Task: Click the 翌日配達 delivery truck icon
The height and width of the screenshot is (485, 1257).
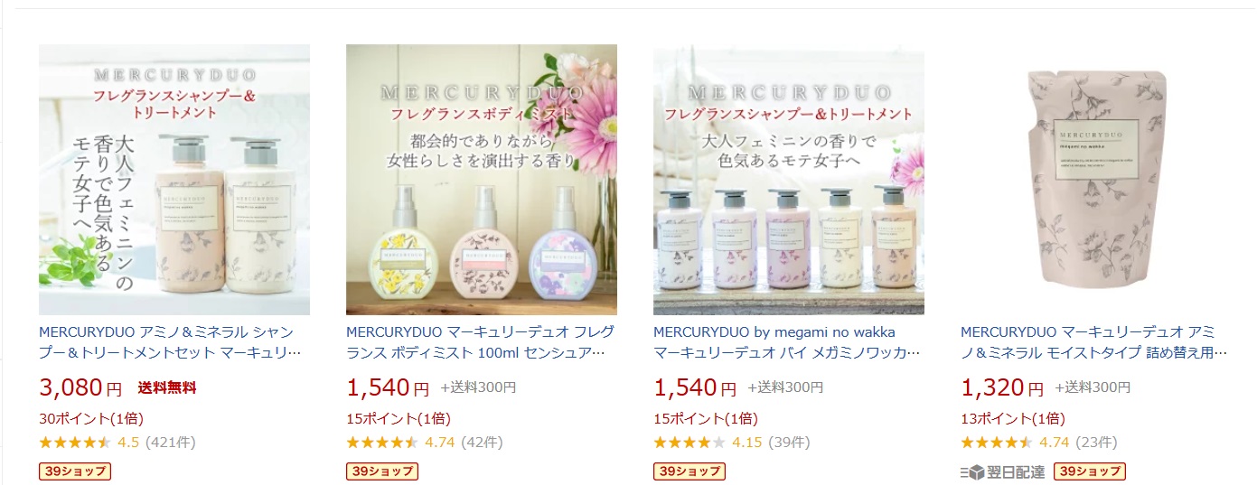Action: (x=972, y=471)
